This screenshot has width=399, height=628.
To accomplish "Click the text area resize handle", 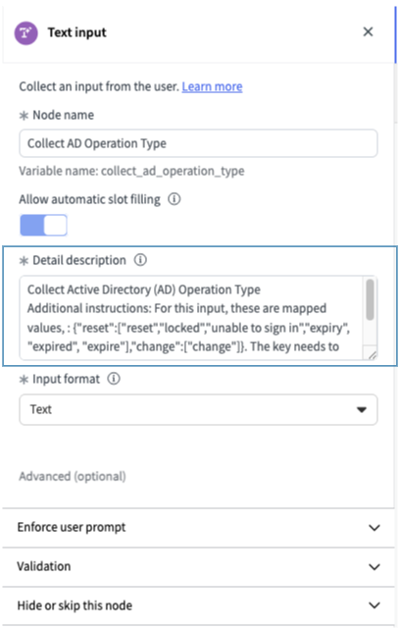I will [372, 354].
